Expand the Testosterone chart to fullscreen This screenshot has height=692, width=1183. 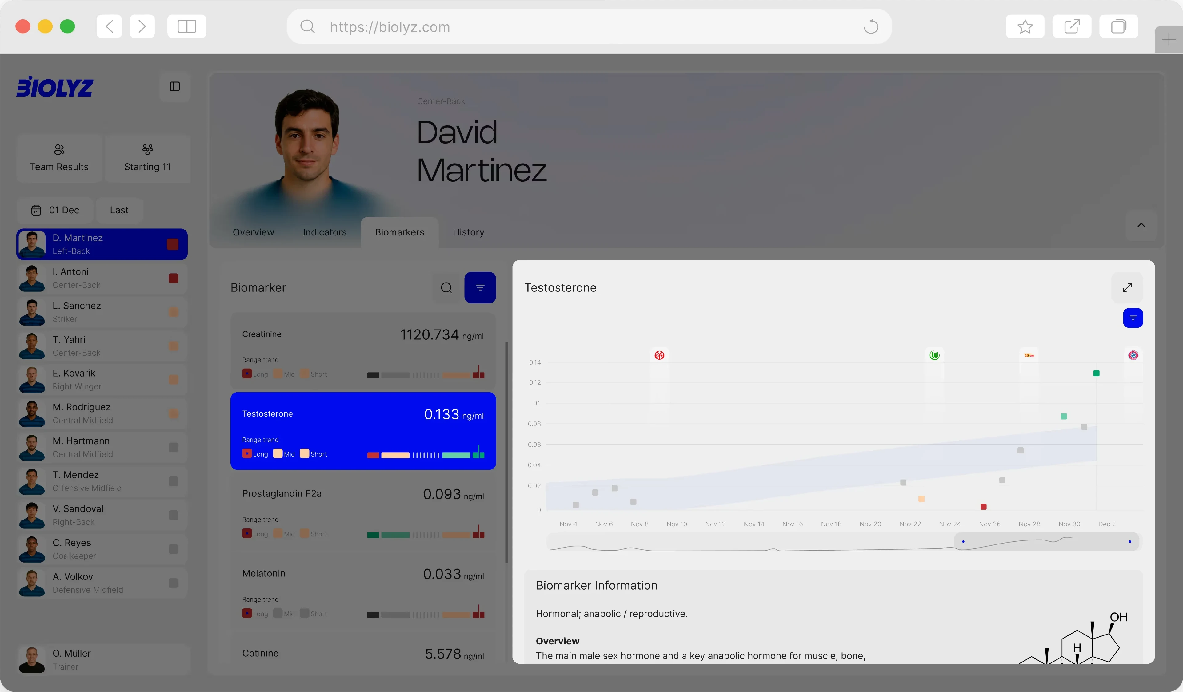coord(1127,288)
